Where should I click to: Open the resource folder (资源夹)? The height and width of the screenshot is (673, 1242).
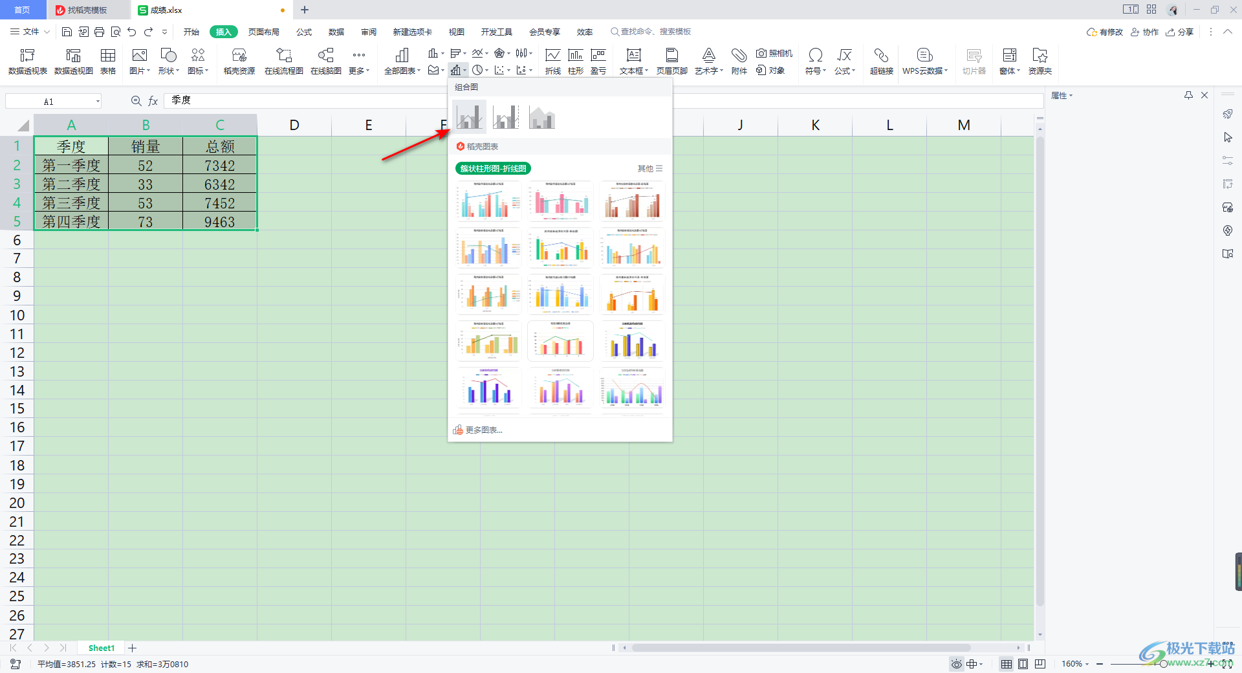(x=1040, y=61)
